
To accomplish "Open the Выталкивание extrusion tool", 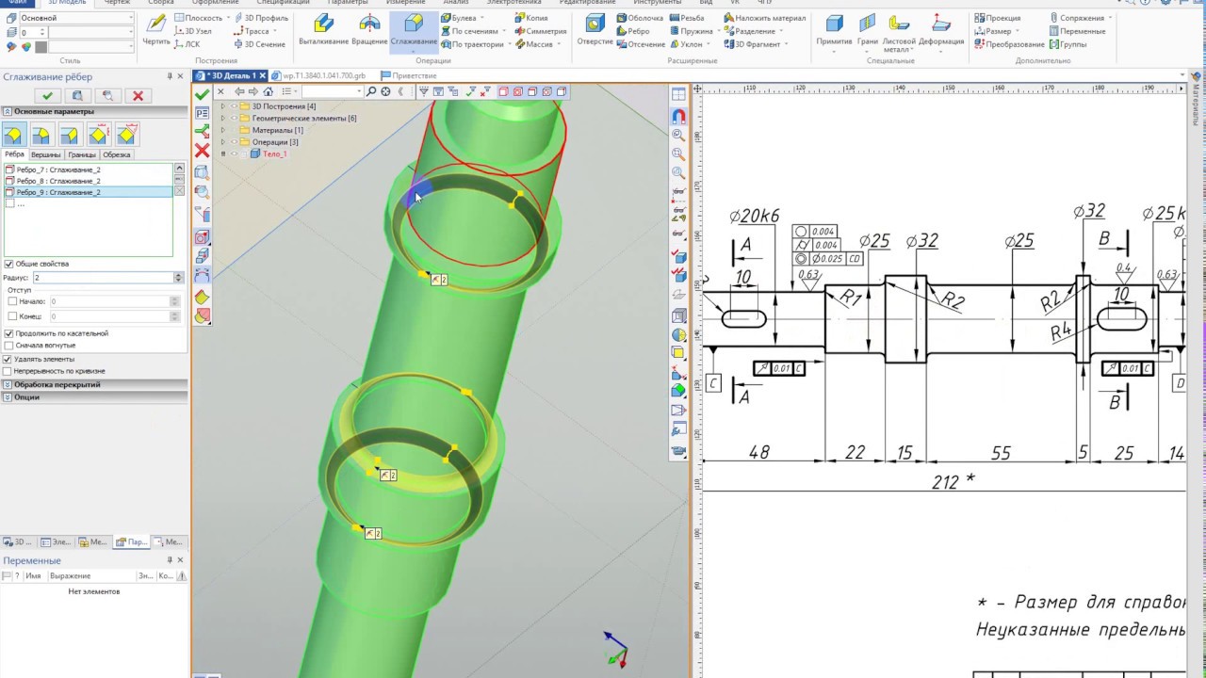I will 323,29.
